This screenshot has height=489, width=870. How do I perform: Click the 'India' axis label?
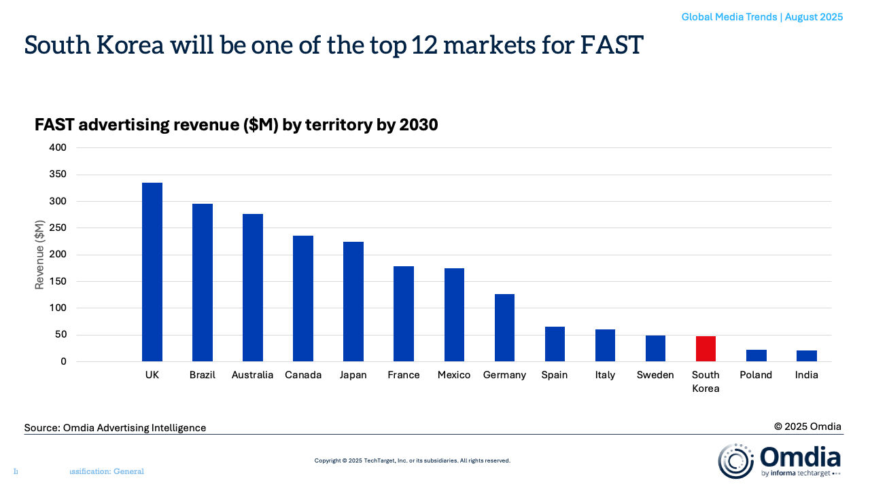pos(807,375)
